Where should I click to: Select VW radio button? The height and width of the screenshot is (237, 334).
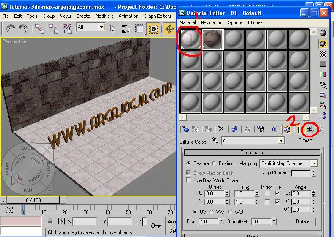click(211, 212)
